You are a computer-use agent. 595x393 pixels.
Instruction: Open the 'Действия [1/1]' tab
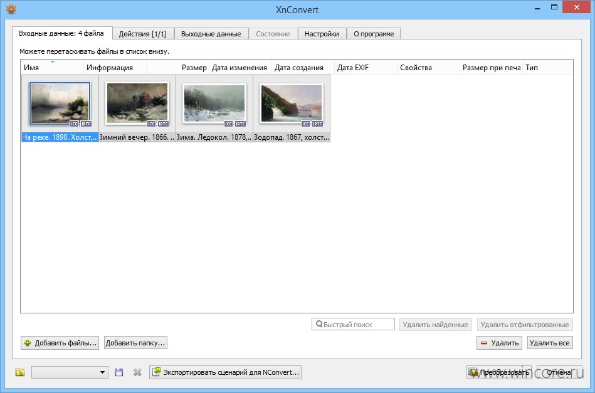(x=143, y=34)
